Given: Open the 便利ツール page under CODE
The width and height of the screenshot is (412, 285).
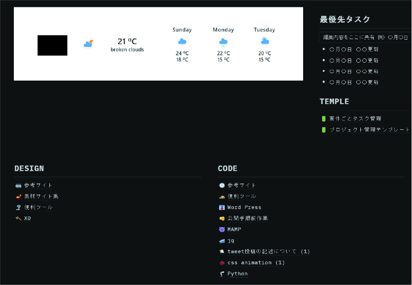Looking at the screenshot, I should tap(241, 197).
